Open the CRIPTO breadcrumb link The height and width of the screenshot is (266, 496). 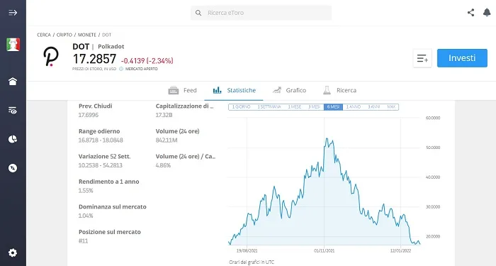point(64,35)
